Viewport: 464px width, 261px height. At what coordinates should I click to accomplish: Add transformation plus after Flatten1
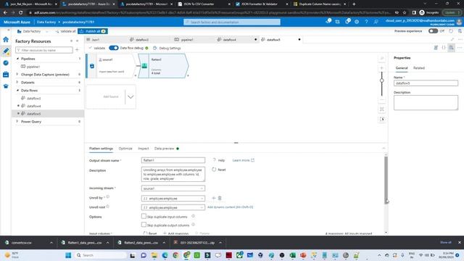coord(188,75)
